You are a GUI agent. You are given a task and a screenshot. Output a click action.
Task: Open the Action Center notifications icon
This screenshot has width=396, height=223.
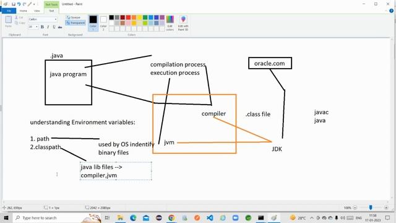[388, 217]
